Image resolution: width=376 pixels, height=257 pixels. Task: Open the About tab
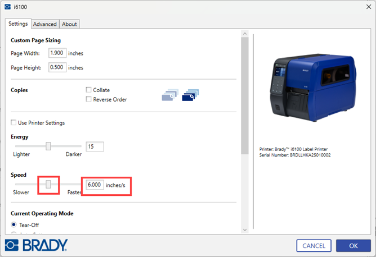[69, 24]
